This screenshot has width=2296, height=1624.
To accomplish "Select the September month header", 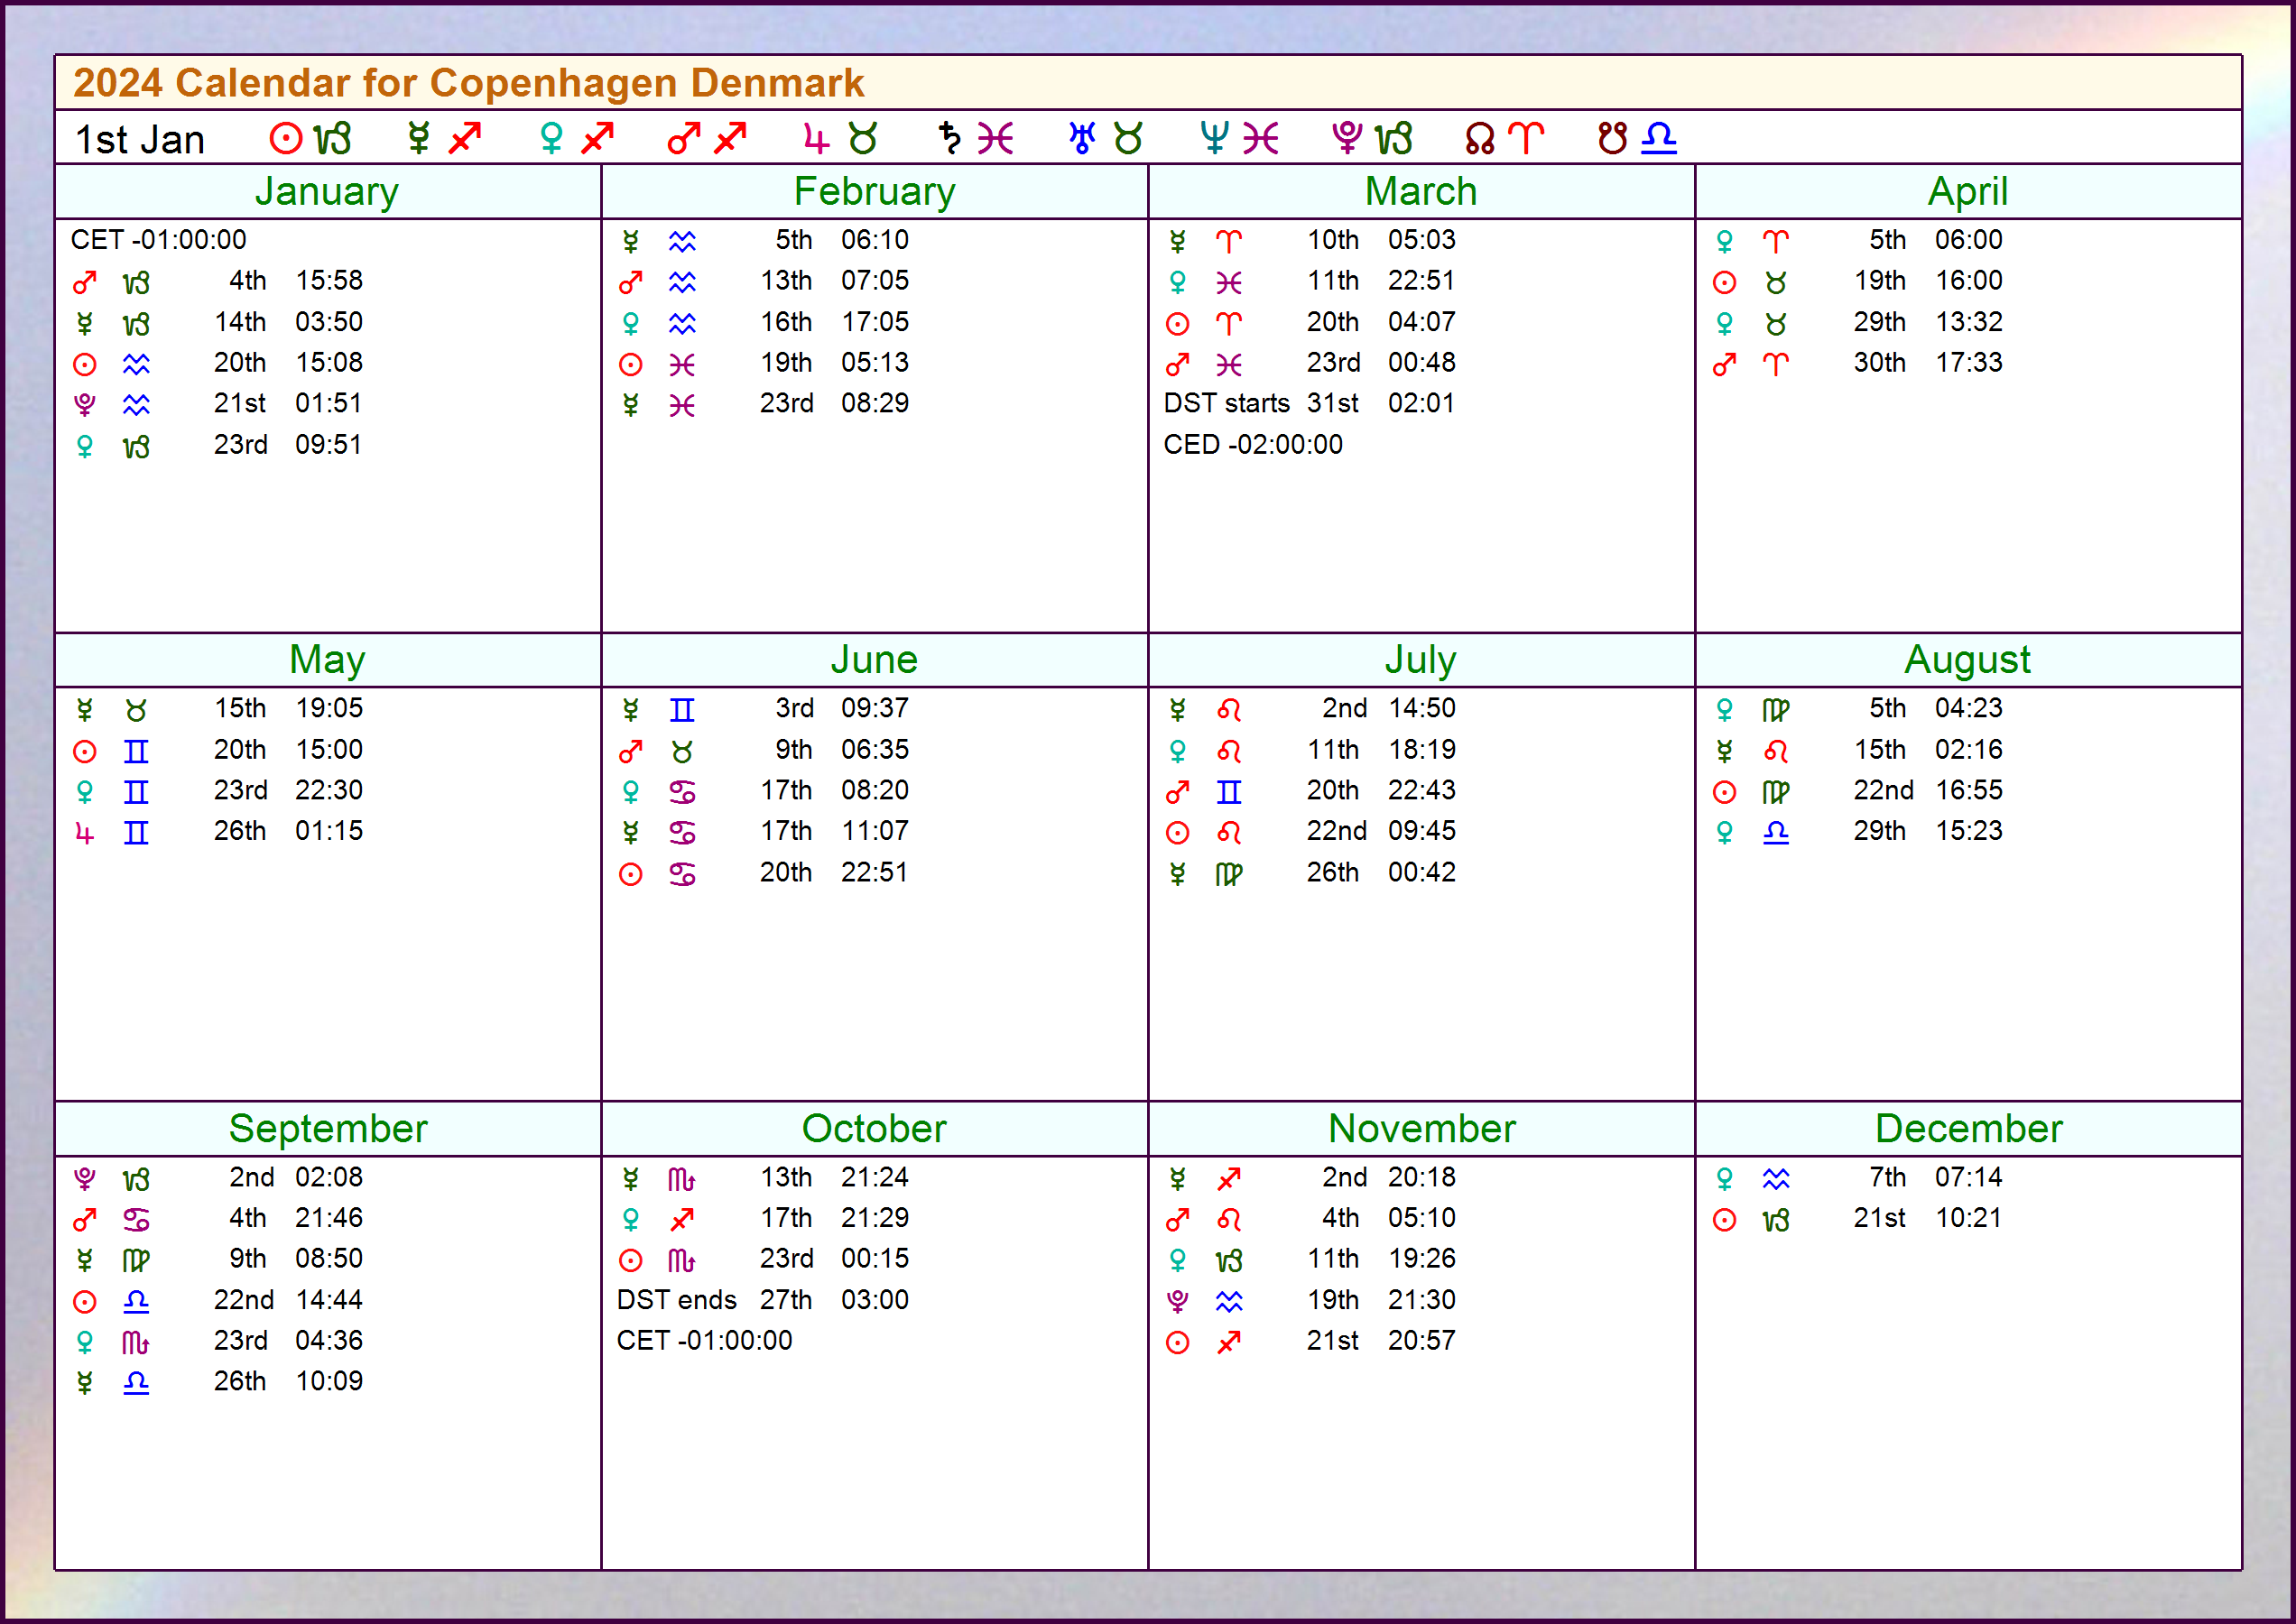I will 327,1128.
